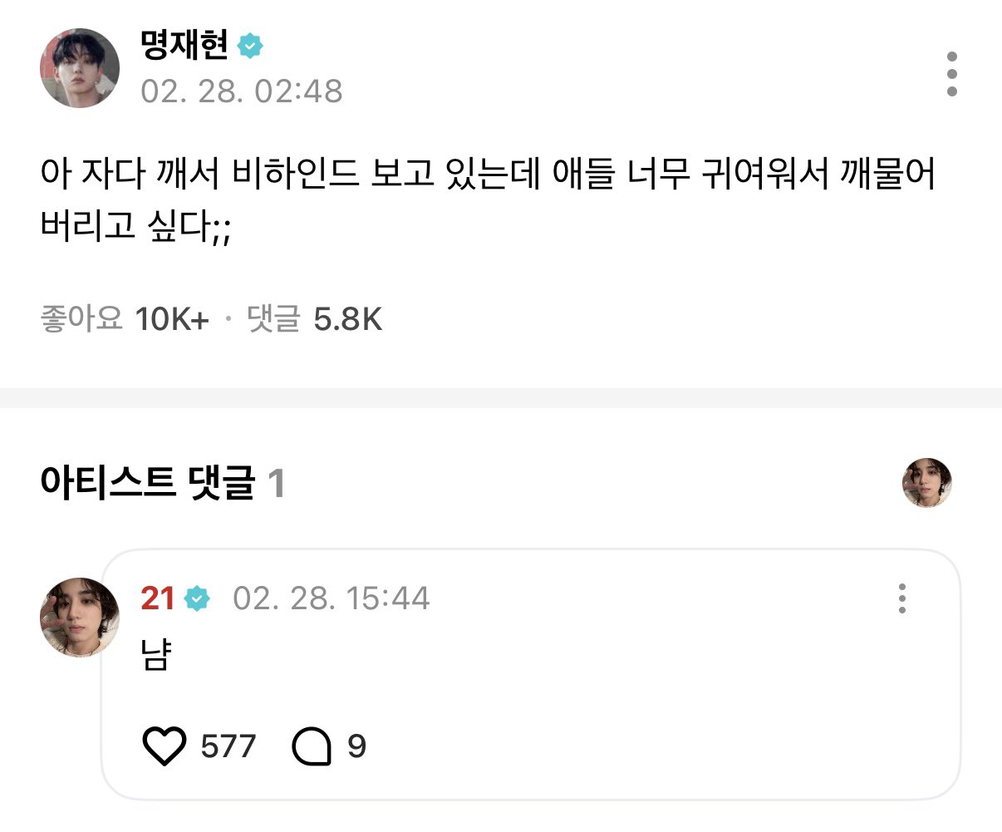Screen dimensions: 1002x832
Task: Click the comment text 냠
Action: (155, 657)
